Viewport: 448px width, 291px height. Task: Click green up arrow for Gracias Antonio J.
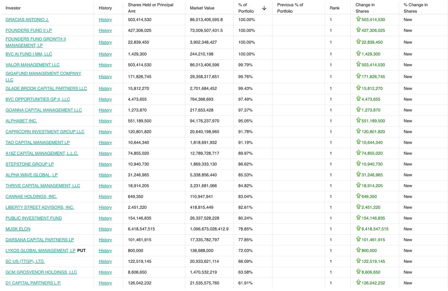click(x=358, y=19)
